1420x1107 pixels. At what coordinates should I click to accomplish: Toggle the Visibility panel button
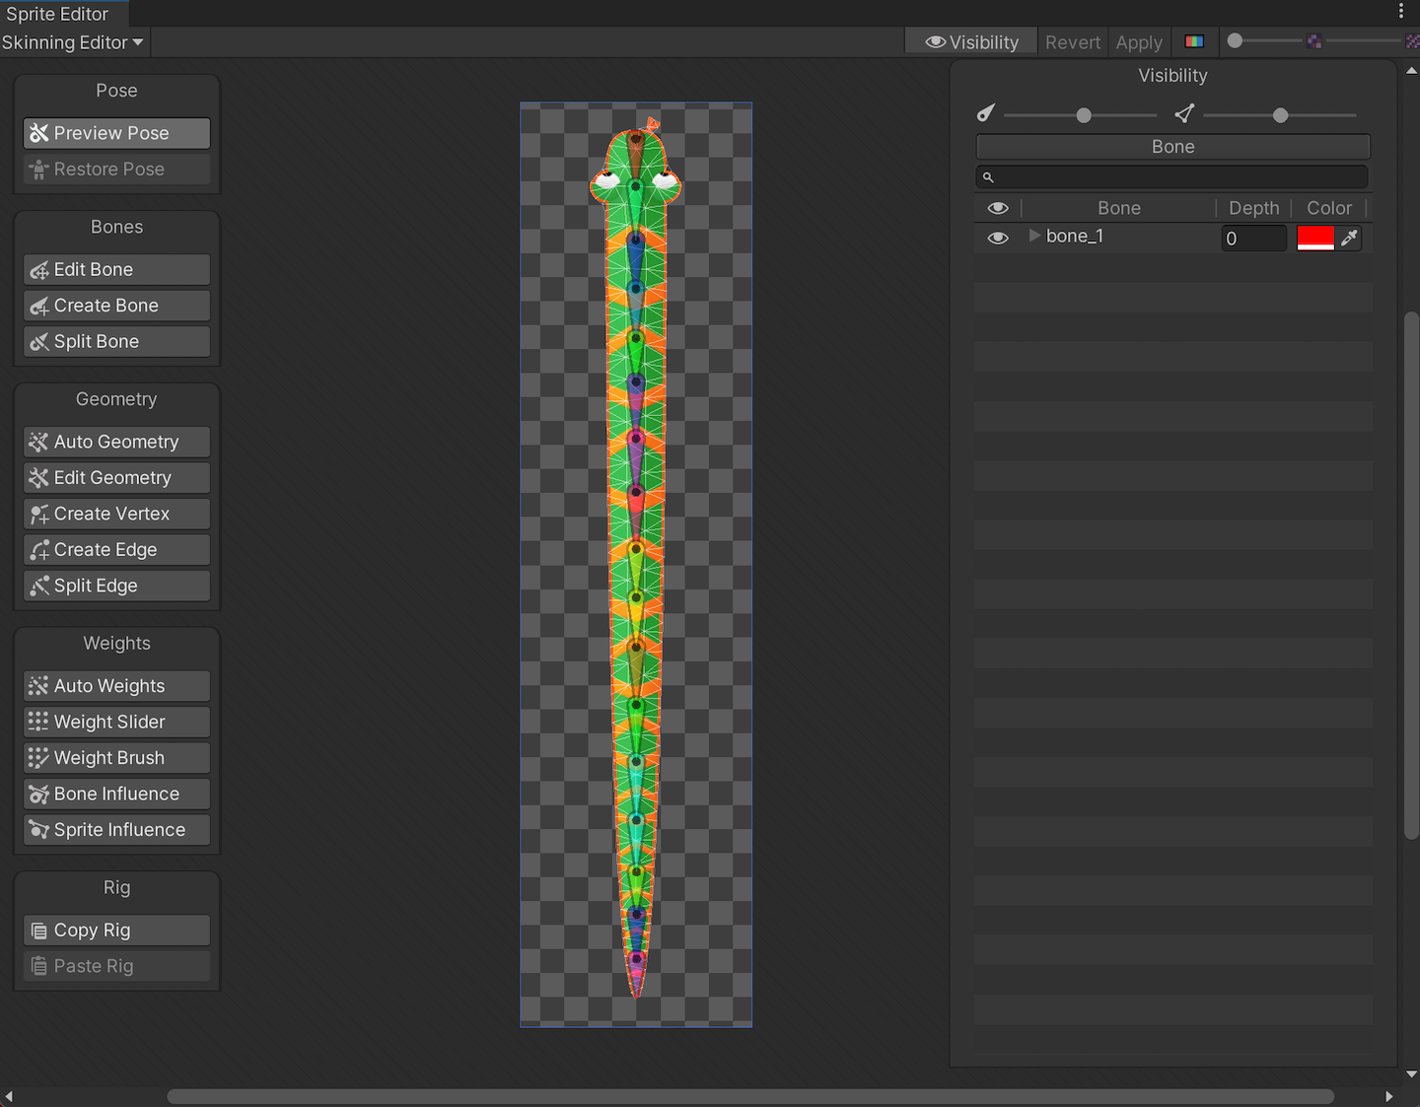coord(971,42)
